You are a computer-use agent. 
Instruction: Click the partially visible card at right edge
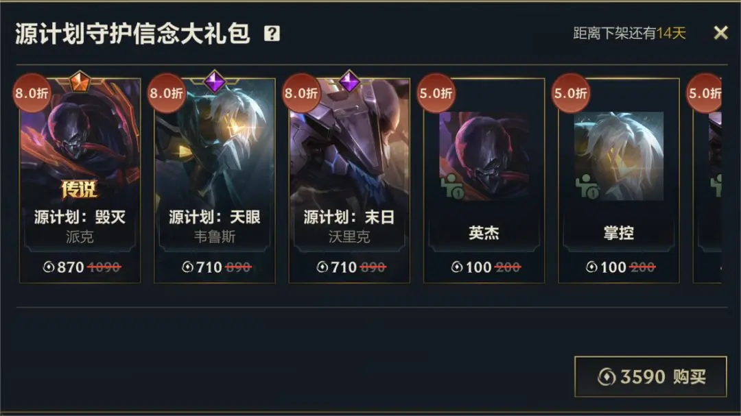coord(707,181)
